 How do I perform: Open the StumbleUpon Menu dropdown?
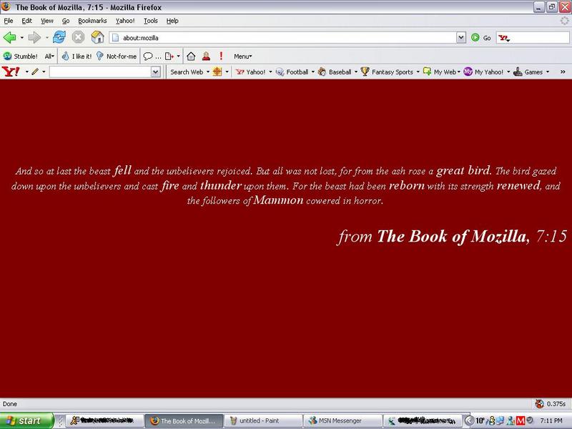242,56
